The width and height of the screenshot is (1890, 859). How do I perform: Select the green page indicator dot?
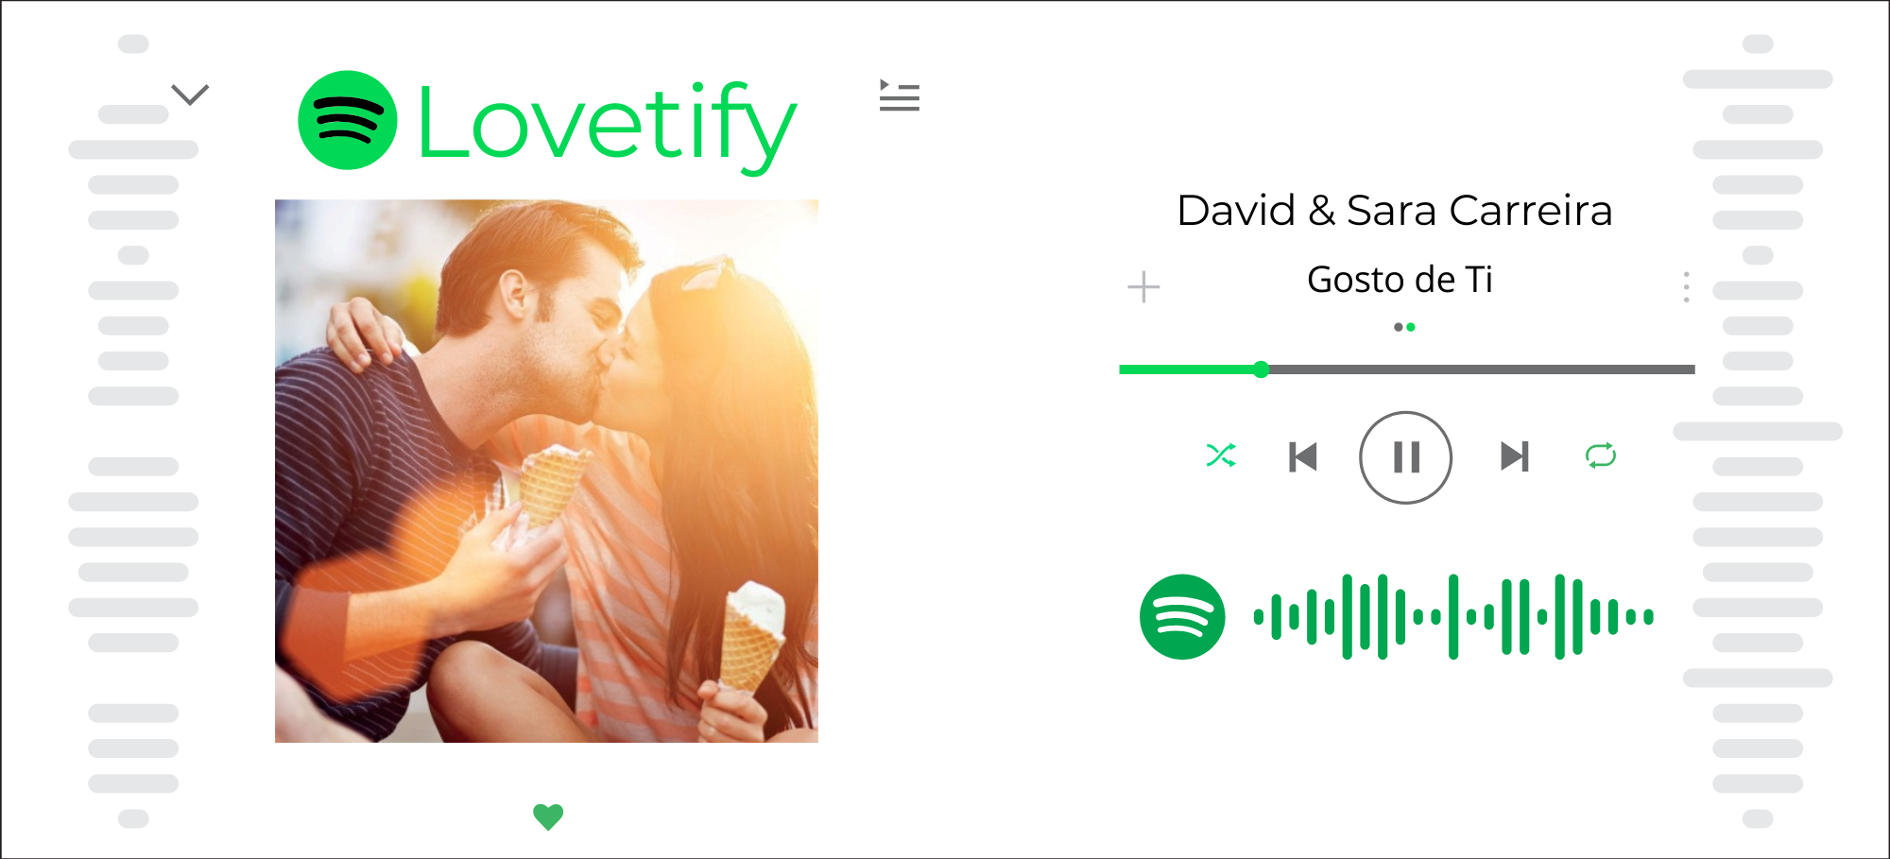coord(1411,327)
